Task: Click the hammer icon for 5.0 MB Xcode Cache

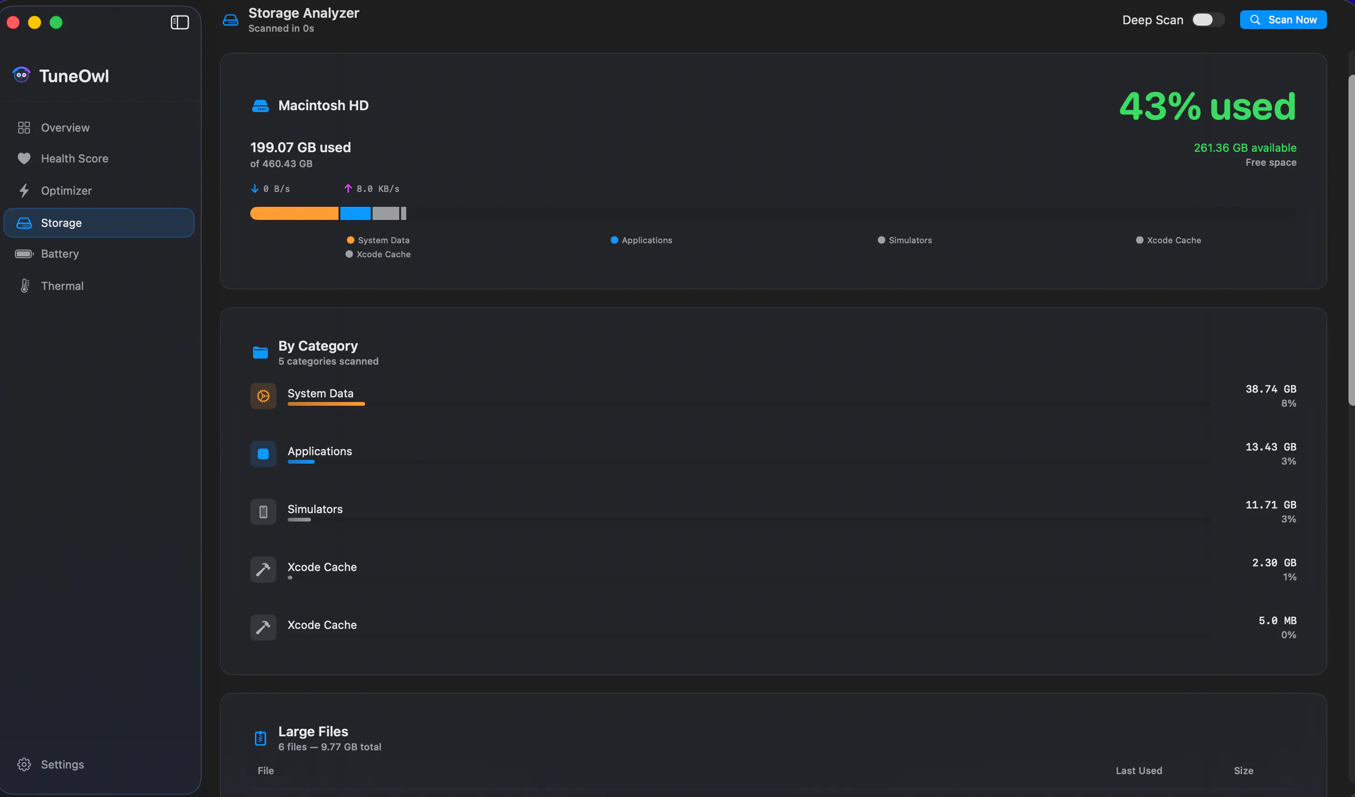Action: [263, 628]
